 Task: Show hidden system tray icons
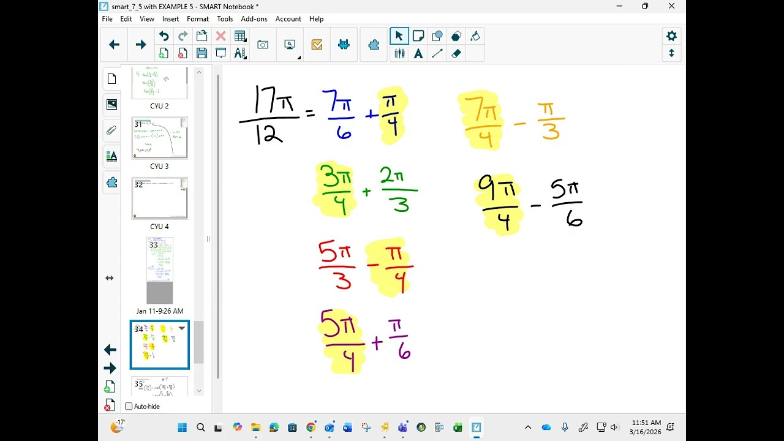(x=528, y=428)
